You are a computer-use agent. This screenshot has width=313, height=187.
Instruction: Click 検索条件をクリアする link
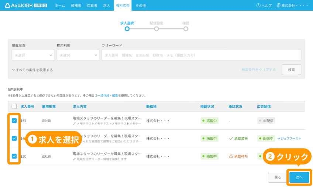(258, 70)
